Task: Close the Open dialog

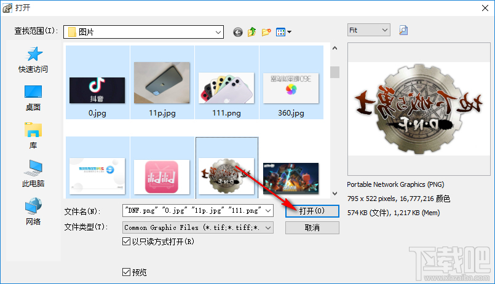Action: click(x=485, y=8)
